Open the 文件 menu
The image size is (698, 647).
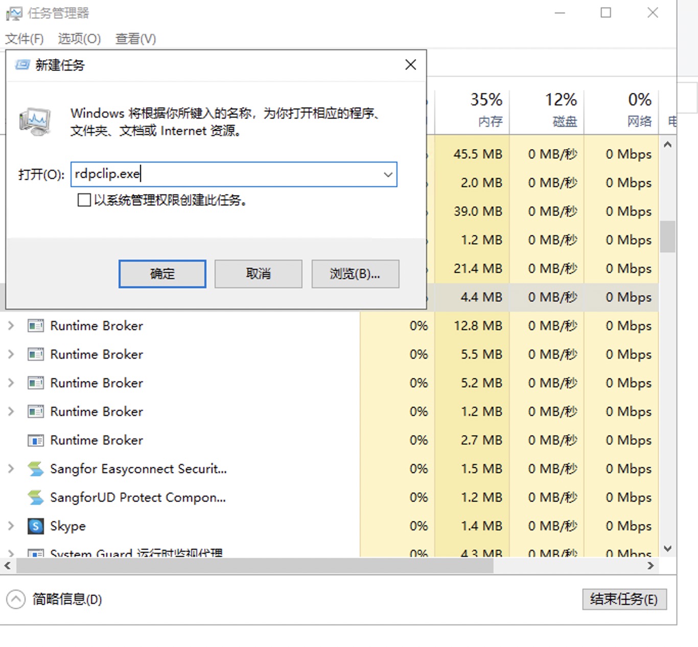pyautogui.click(x=24, y=39)
